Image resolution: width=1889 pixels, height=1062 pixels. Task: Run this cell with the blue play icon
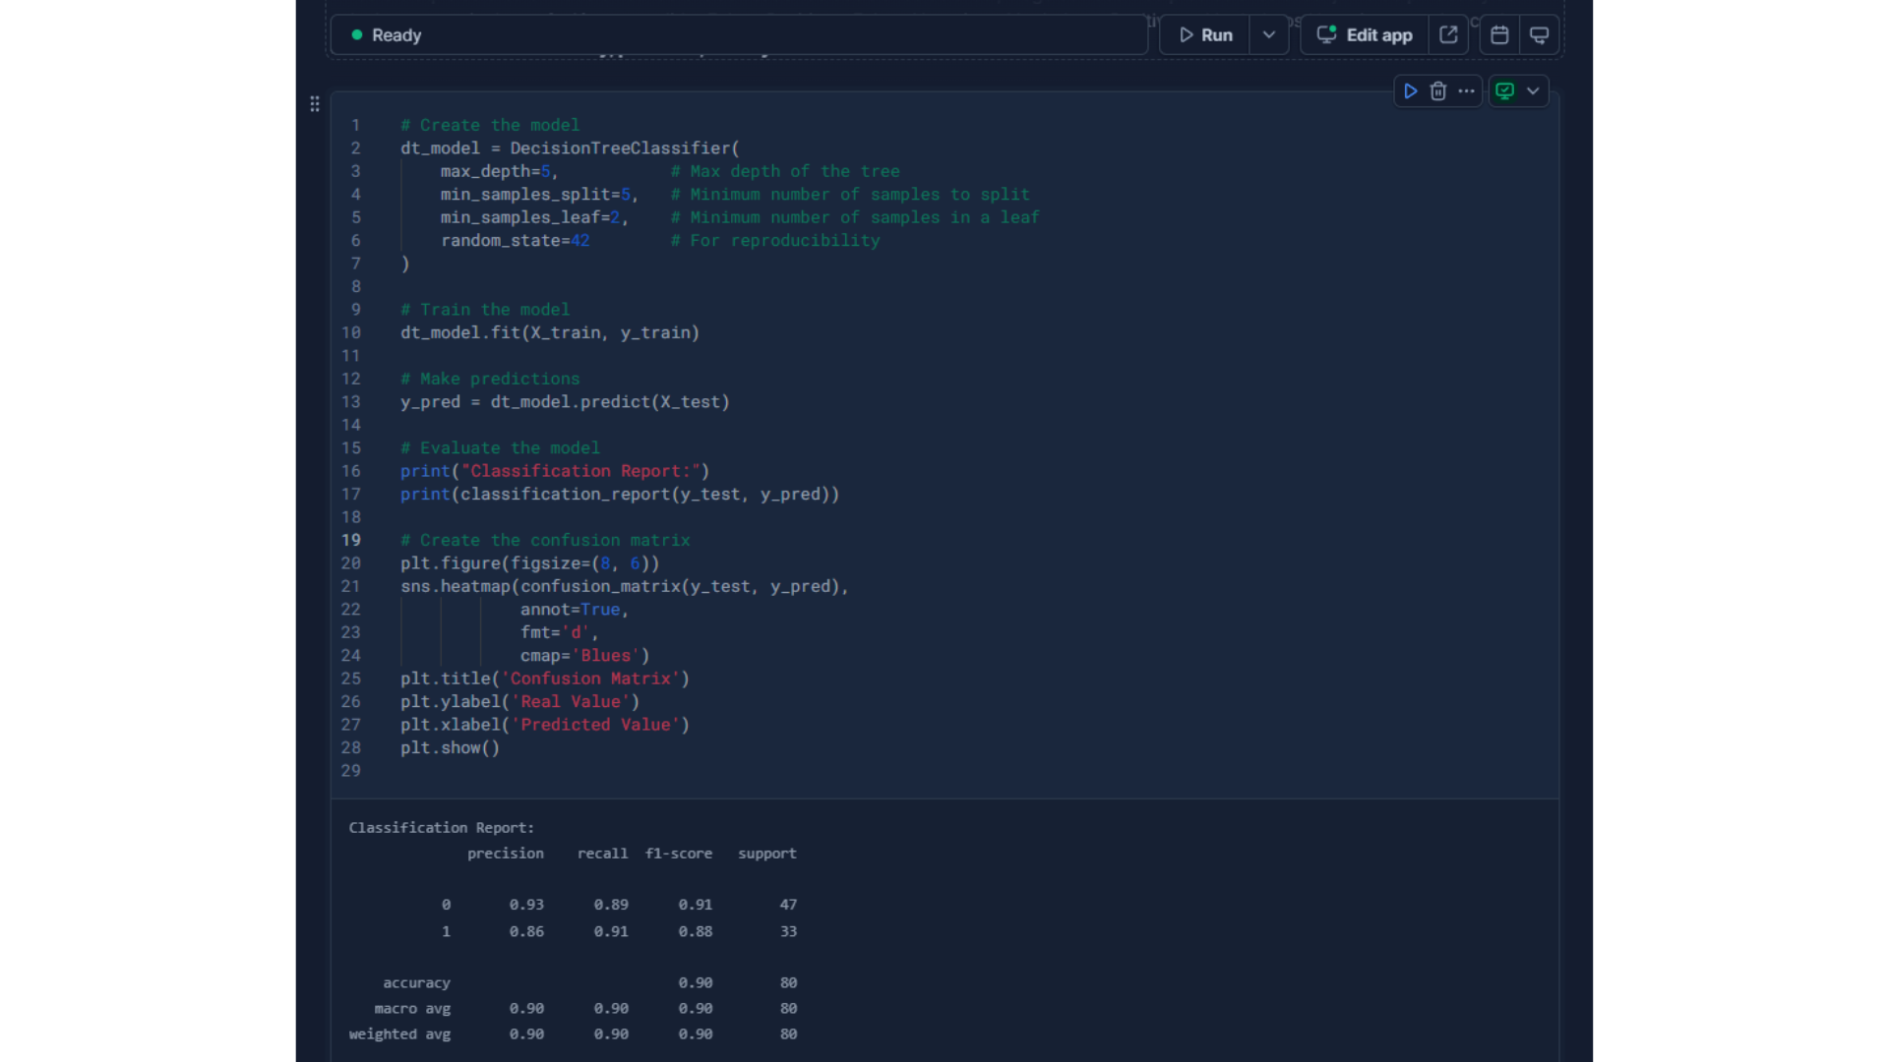click(x=1410, y=91)
